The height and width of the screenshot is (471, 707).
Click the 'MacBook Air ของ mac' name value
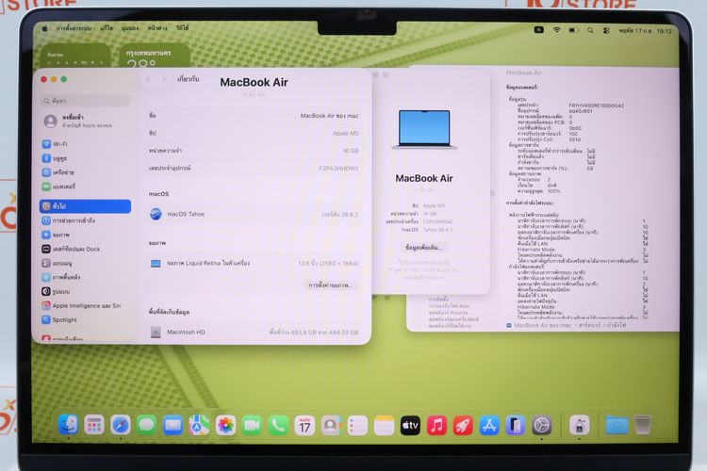(x=329, y=116)
